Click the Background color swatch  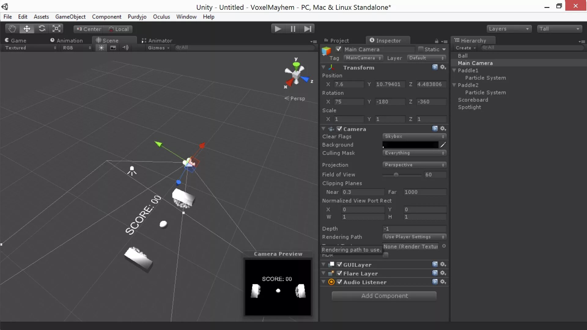410,145
